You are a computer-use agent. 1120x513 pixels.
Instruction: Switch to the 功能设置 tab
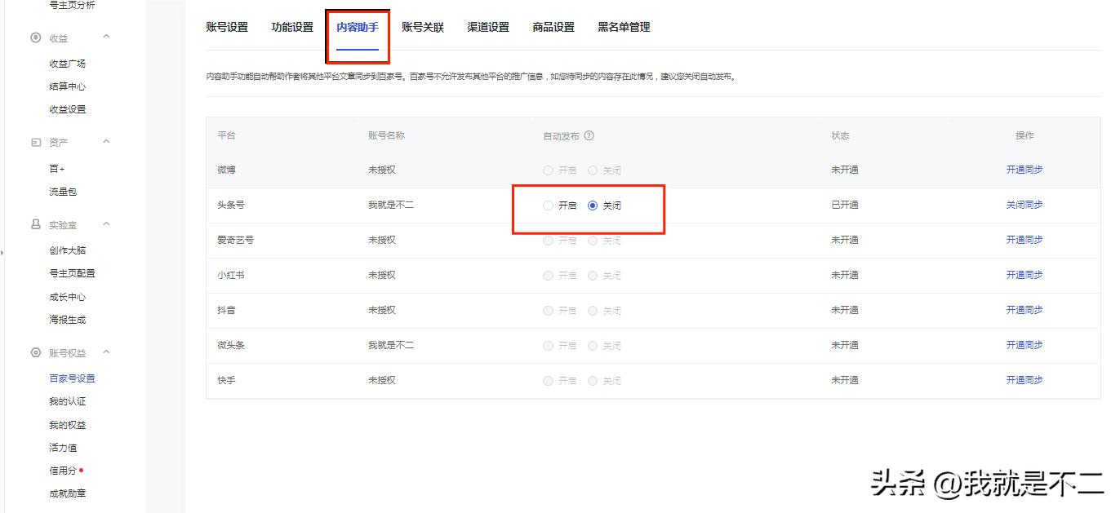[x=292, y=27]
